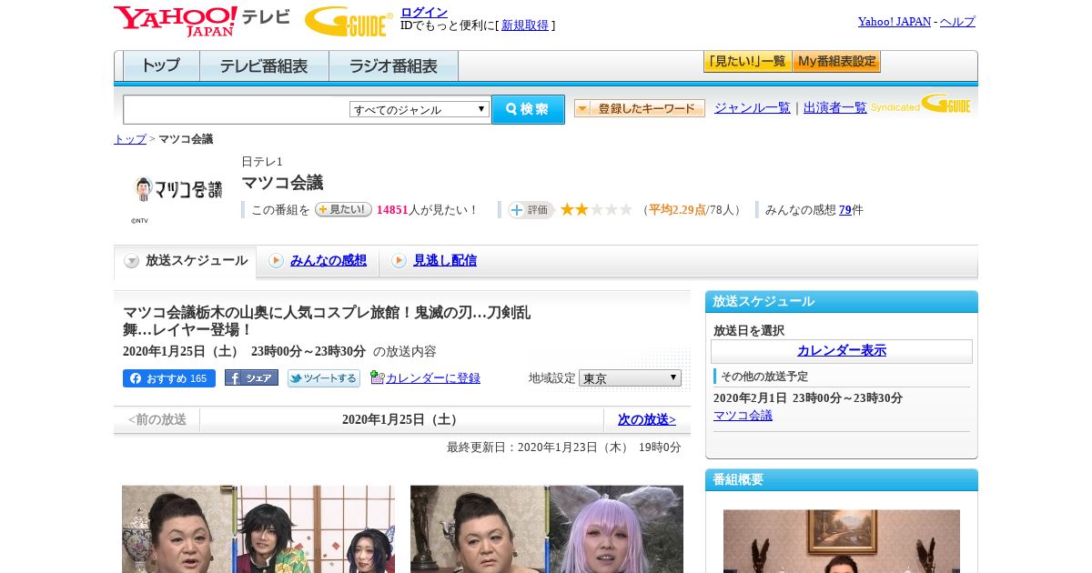The image size is (1092, 573).
Task: Switch to the トップ tab
Action: click(x=161, y=65)
